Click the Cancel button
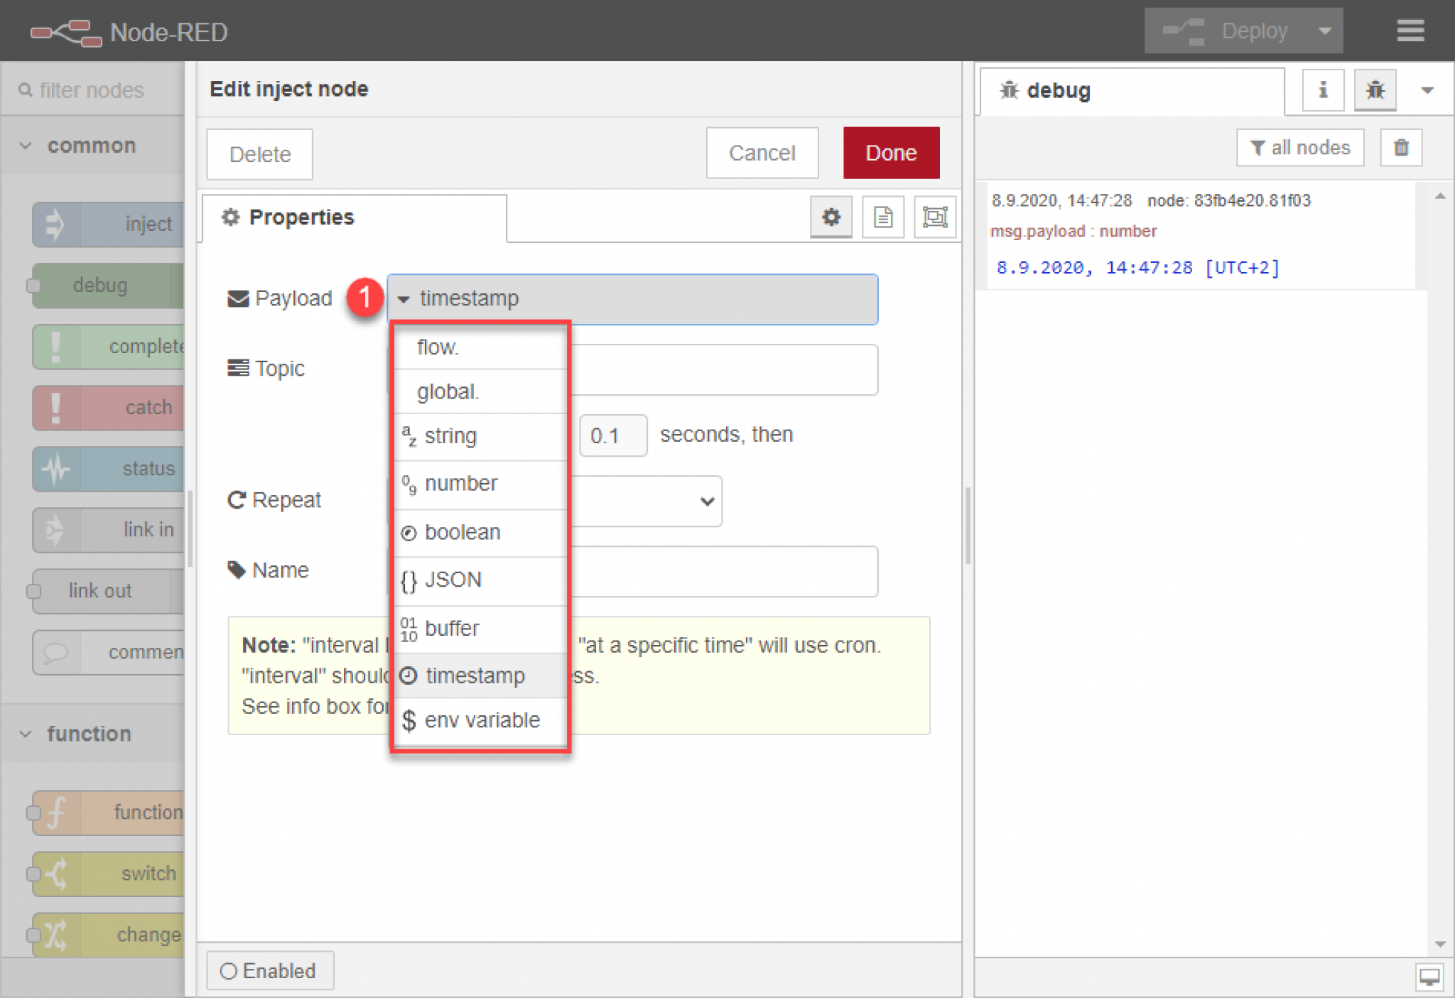This screenshot has width=1455, height=998. click(x=762, y=153)
